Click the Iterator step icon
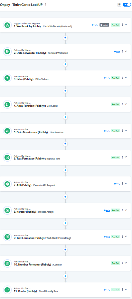132x299 pixels. point(8,210)
